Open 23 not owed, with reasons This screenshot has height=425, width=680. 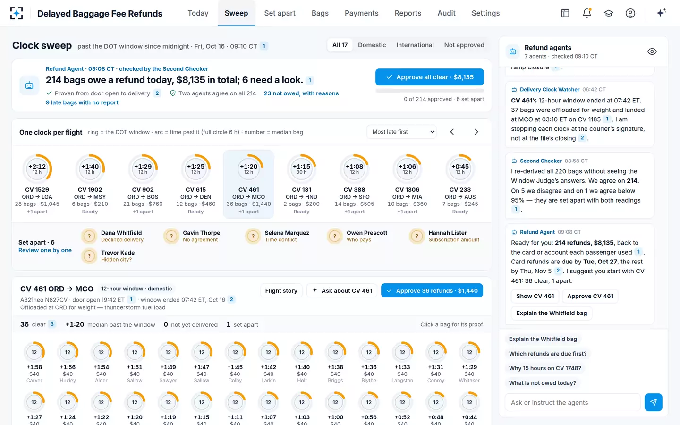pyautogui.click(x=301, y=93)
